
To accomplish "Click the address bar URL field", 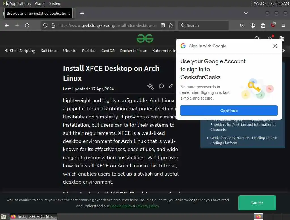I will coord(107,25).
